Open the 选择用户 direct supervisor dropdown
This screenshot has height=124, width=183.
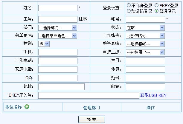click(145, 52)
